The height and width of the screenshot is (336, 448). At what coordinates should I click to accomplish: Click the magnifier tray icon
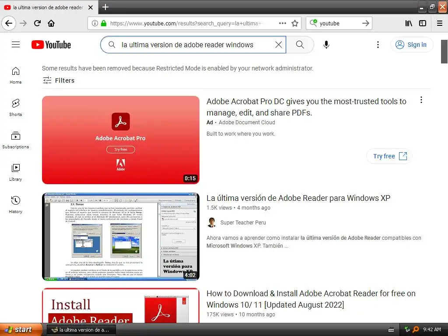pos(416,329)
